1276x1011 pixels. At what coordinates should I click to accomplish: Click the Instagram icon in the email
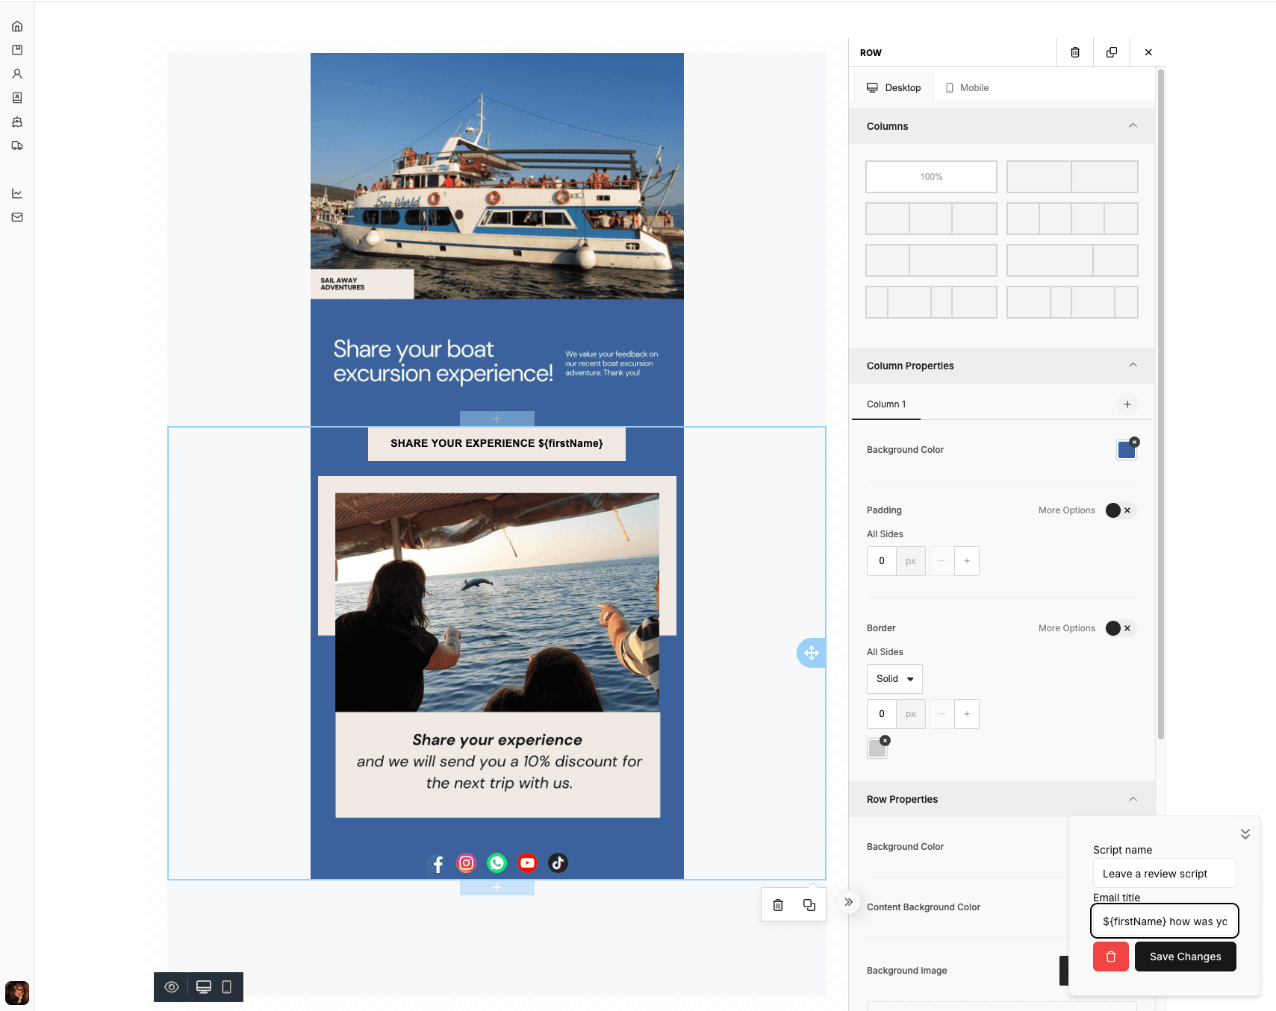point(467,863)
